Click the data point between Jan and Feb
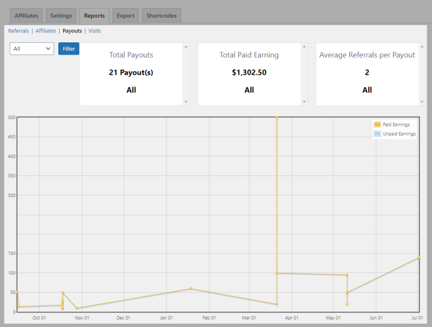This screenshot has width=432, height=327. coord(191,288)
